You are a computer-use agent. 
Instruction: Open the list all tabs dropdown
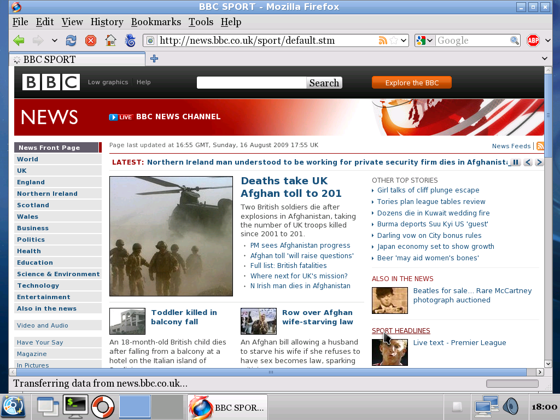tap(545, 59)
